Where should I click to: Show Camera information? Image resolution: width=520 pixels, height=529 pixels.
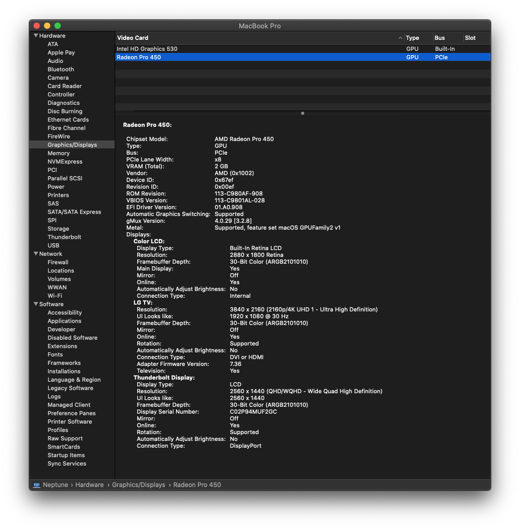click(x=58, y=78)
